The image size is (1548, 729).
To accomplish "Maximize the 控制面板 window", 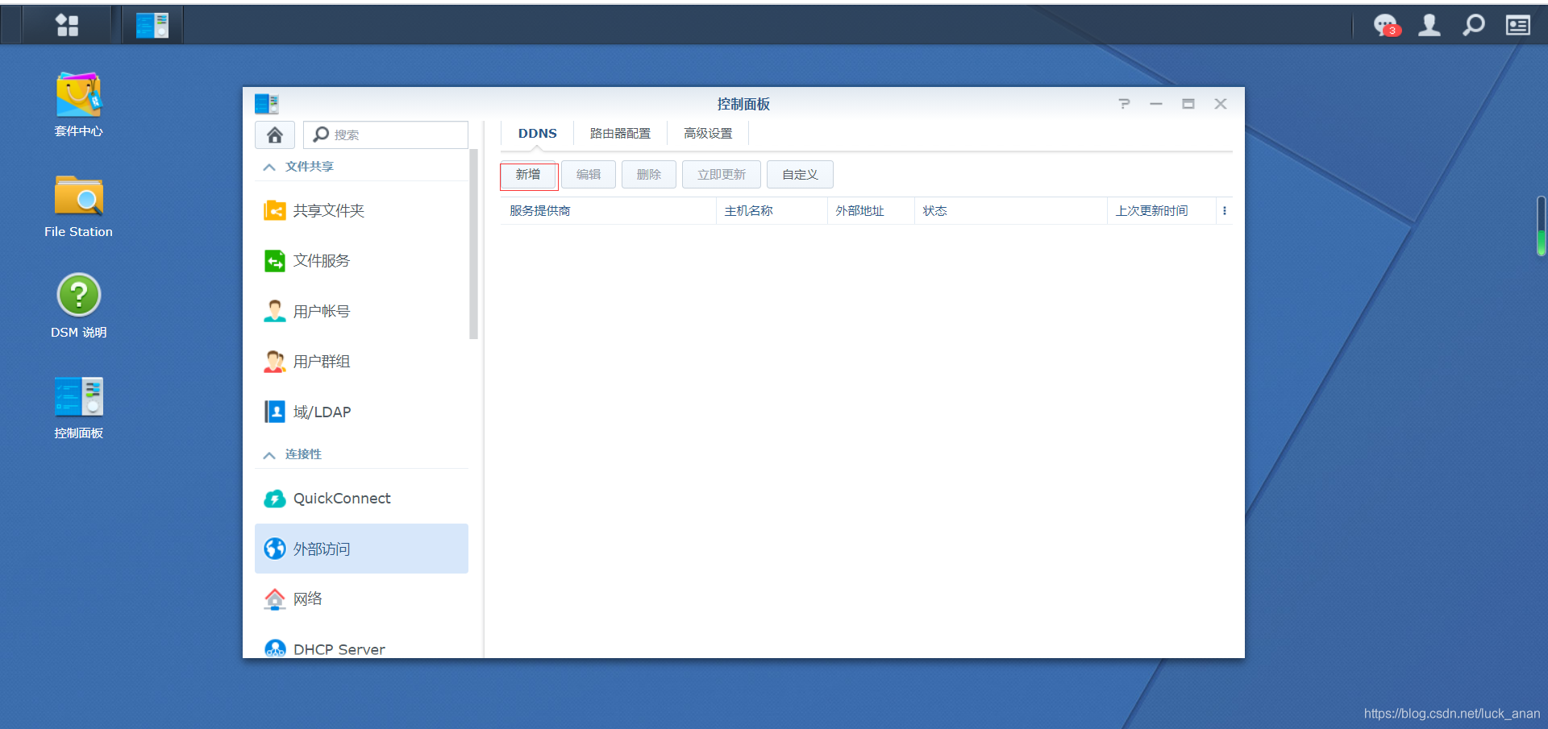I will tap(1188, 104).
